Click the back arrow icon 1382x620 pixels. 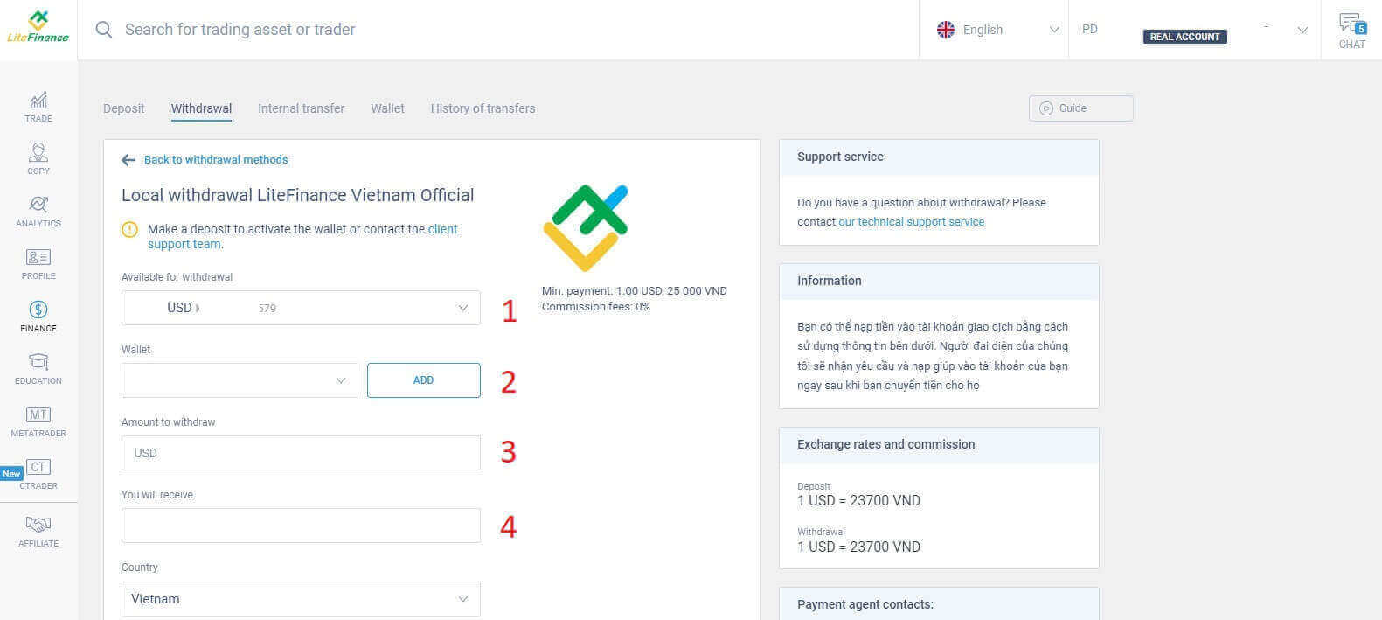click(x=128, y=160)
